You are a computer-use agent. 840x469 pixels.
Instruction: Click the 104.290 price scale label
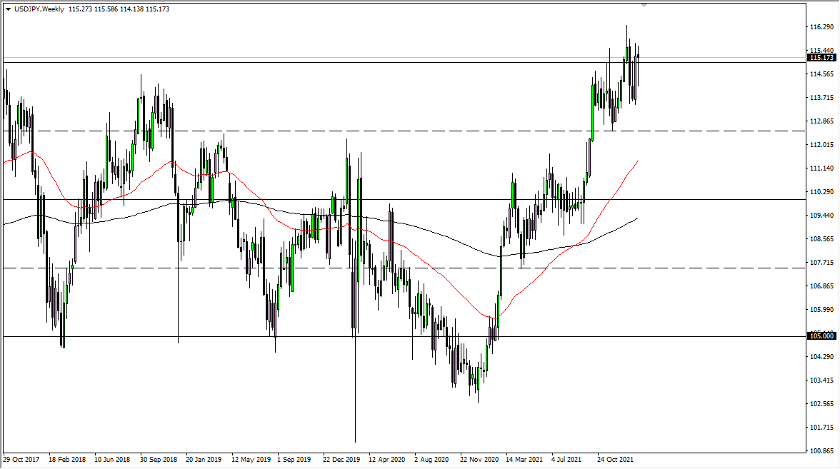coord(821,357)
